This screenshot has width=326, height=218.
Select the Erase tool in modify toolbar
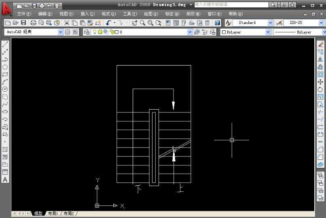tap(320, 44)
